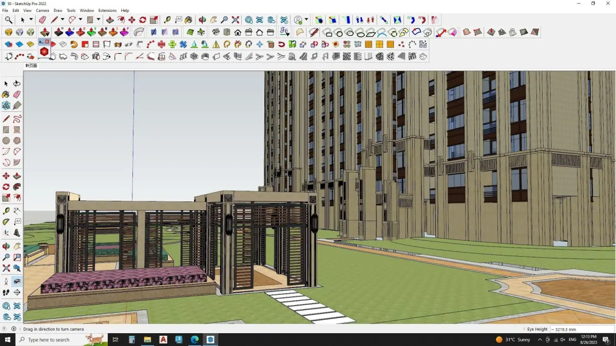
Task: Click the Windows Start button
Action: (8, 339)
